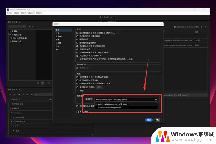Click the stop queue square icon

(201, 27)
